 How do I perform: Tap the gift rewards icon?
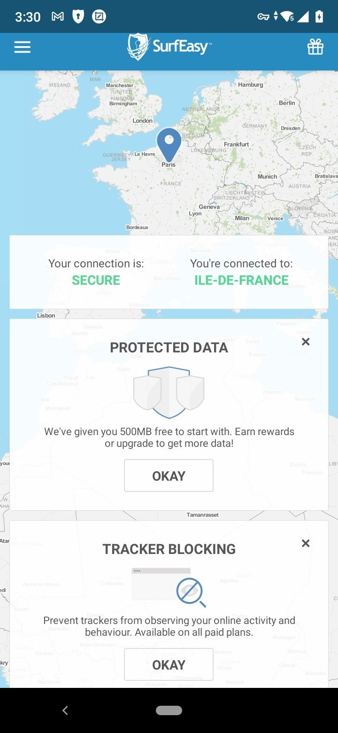[315, 47]
